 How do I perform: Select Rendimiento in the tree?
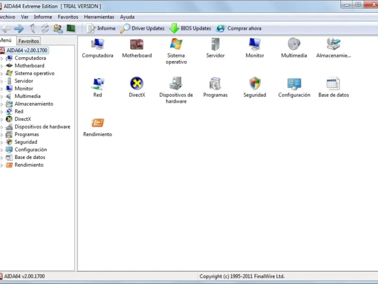point(29,165)
